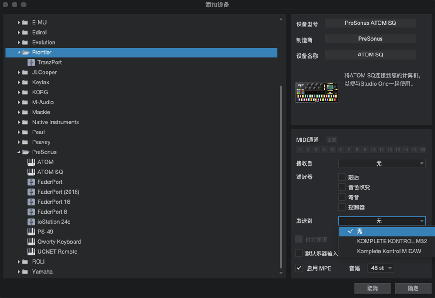435x298 pixels.
Task: Collapse the Frontier folder arrow
Action: coord(19,52)
